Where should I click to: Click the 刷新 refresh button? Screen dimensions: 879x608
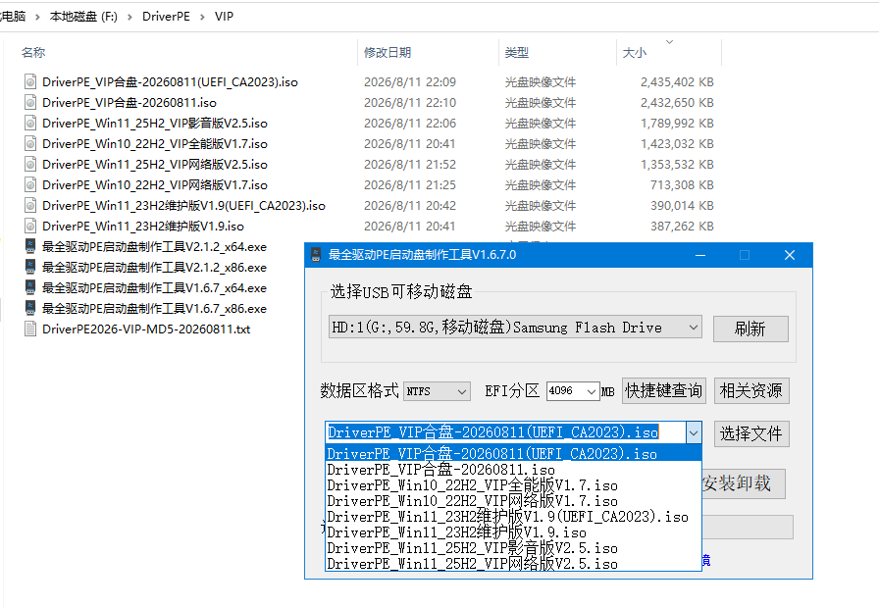(x=750, y=329)
